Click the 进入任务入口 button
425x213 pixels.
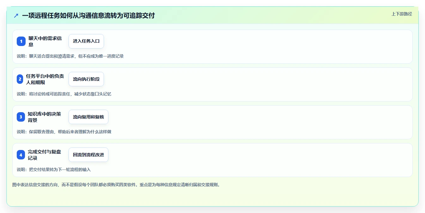coord(86,41)
